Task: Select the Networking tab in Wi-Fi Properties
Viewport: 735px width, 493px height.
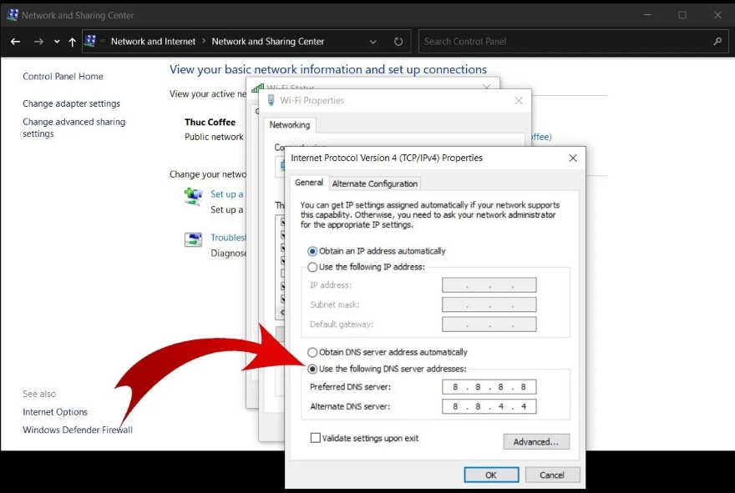Action: tap(290, 125)
